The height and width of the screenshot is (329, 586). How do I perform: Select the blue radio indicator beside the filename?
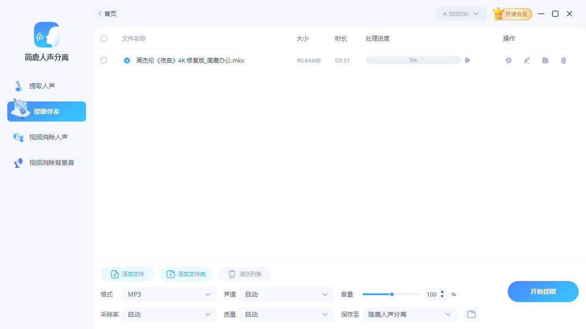coord(127,60)
